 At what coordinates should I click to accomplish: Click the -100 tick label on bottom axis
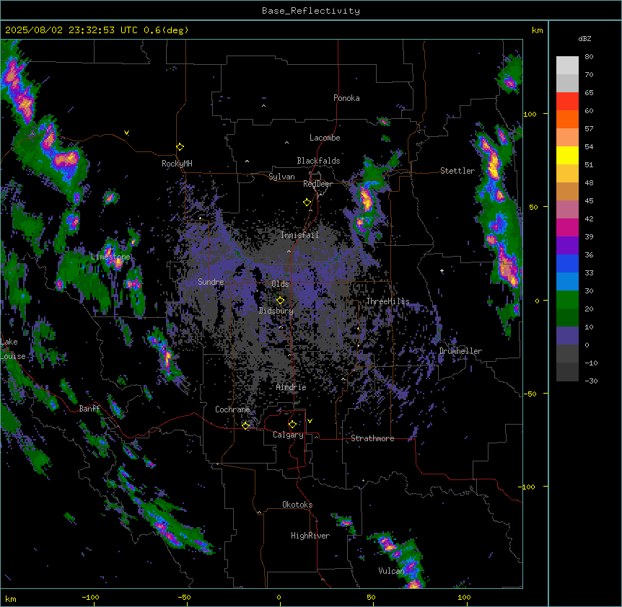tap(91, 597)
